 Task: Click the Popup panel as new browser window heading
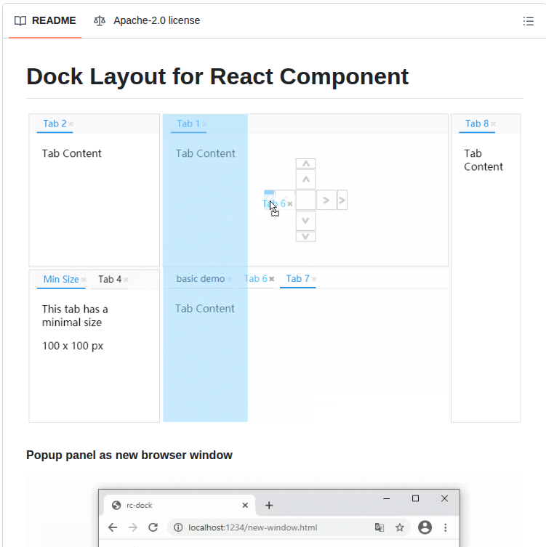coord(129,455)
